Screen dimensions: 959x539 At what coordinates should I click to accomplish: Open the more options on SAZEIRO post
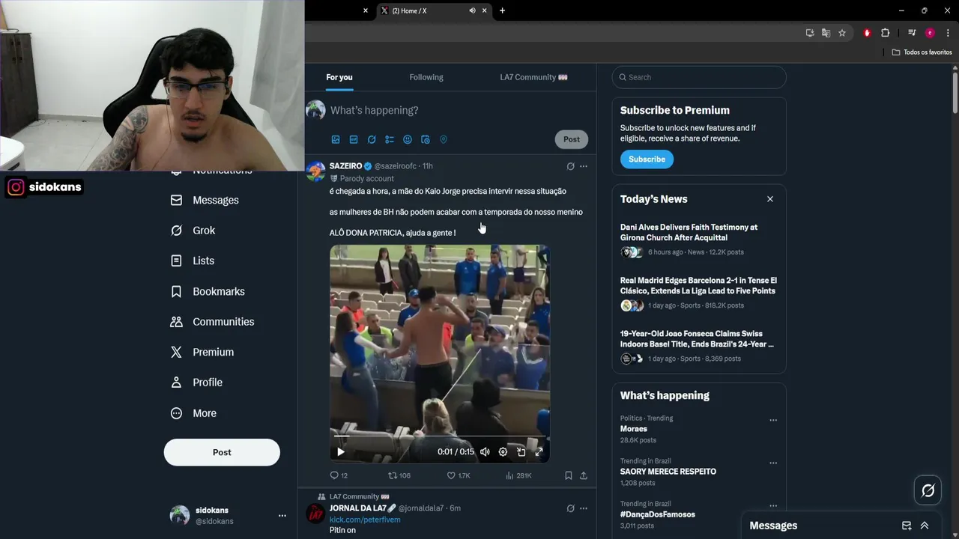click(x=584, y=166)
